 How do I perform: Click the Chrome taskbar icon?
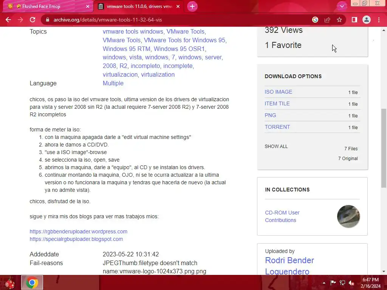point(32,282)
